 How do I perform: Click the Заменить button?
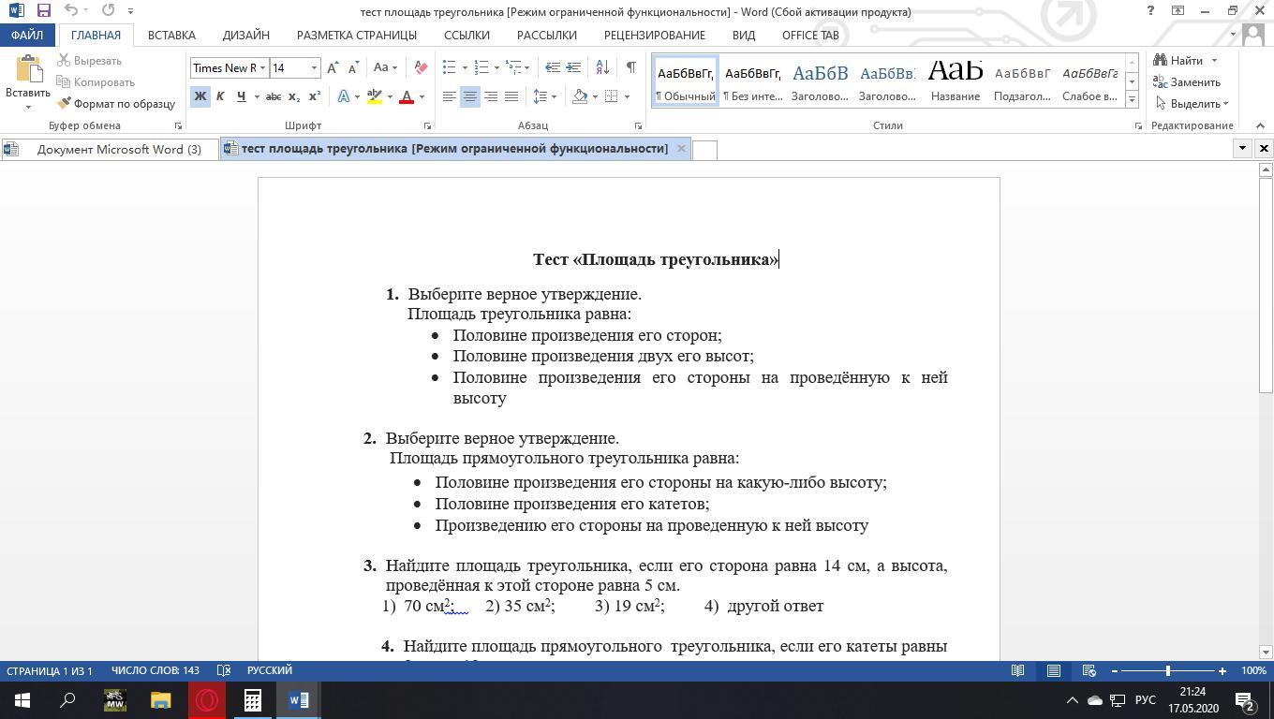[x=1187, y=82]
